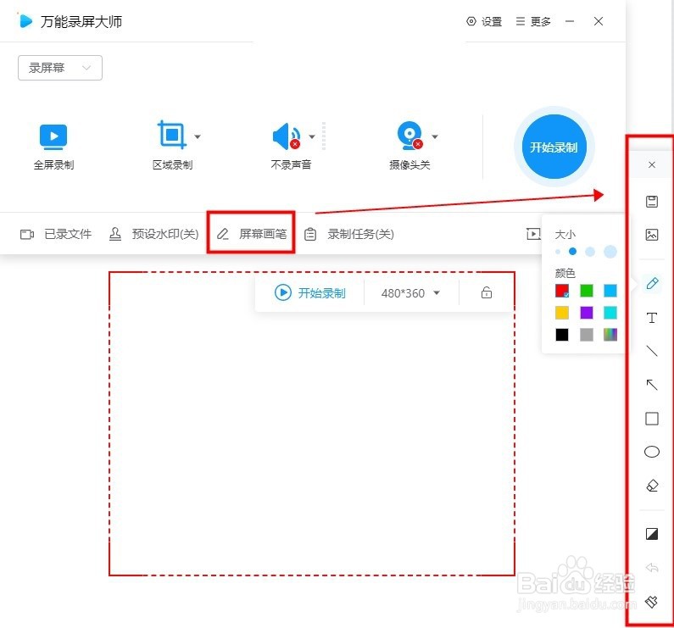Click the image icon in brush toolbar
Viewport: 674px width, 628px height.
pyautogui.click(x=652, y=235)
